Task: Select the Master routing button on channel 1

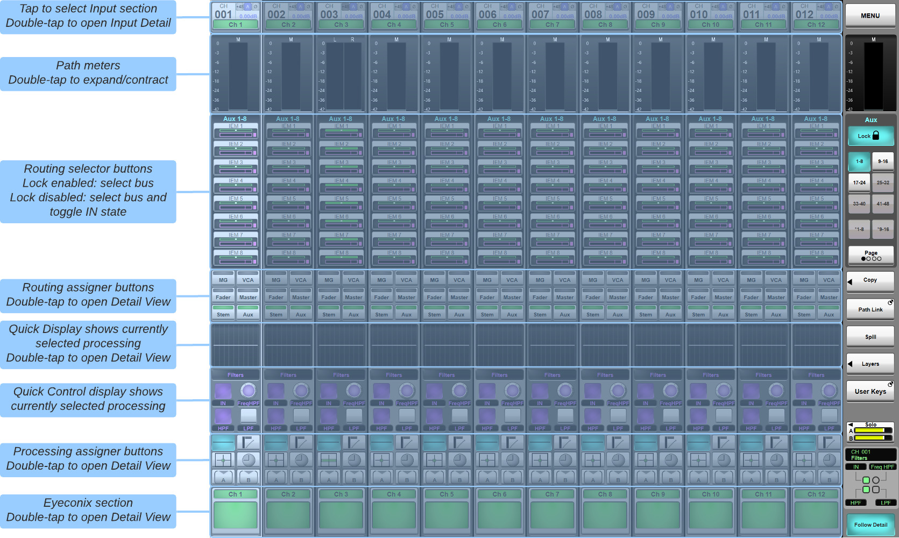Action: click(x=248, y=295)
